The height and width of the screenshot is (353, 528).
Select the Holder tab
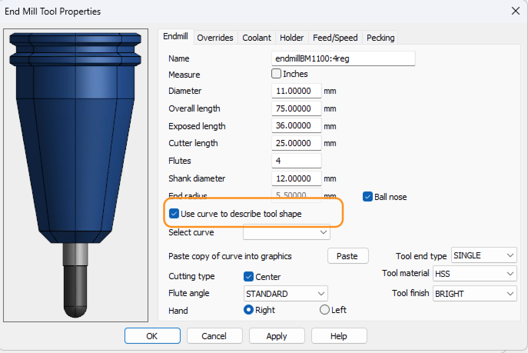(292, 37)
